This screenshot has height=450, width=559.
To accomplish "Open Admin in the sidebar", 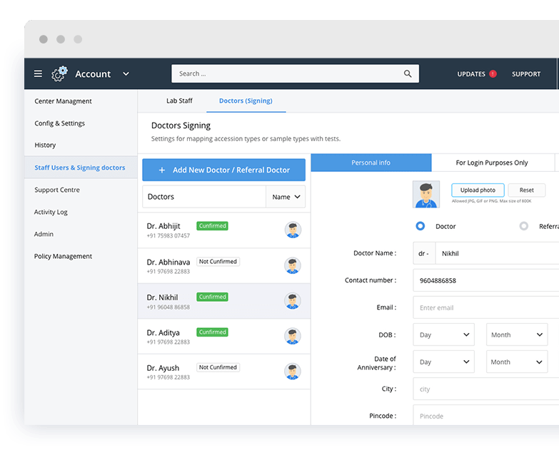I will click(x=44, y=234).
